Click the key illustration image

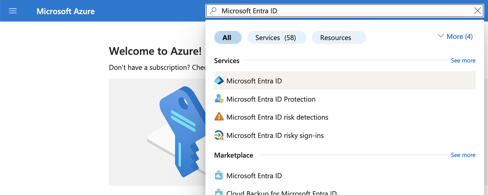point(157,132)
